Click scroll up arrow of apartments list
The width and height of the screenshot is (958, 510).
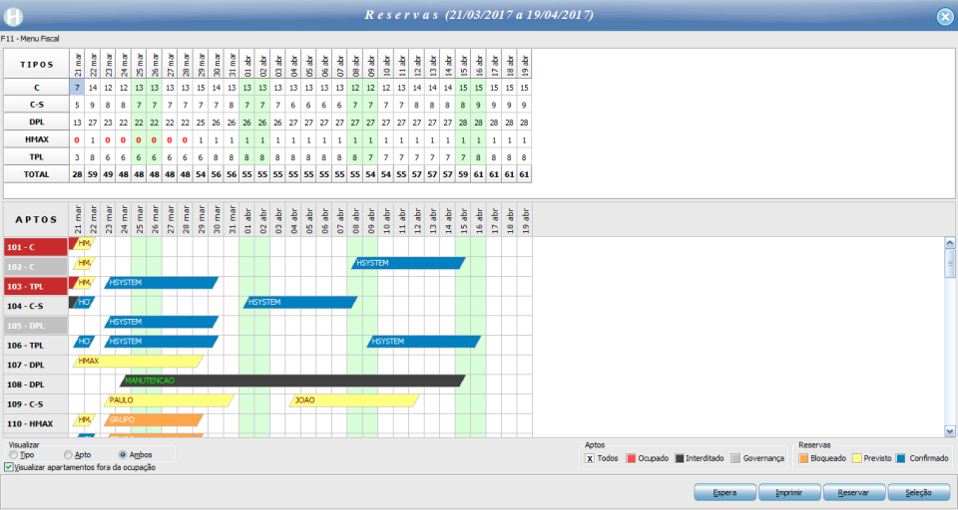click(x=949, y=243)
